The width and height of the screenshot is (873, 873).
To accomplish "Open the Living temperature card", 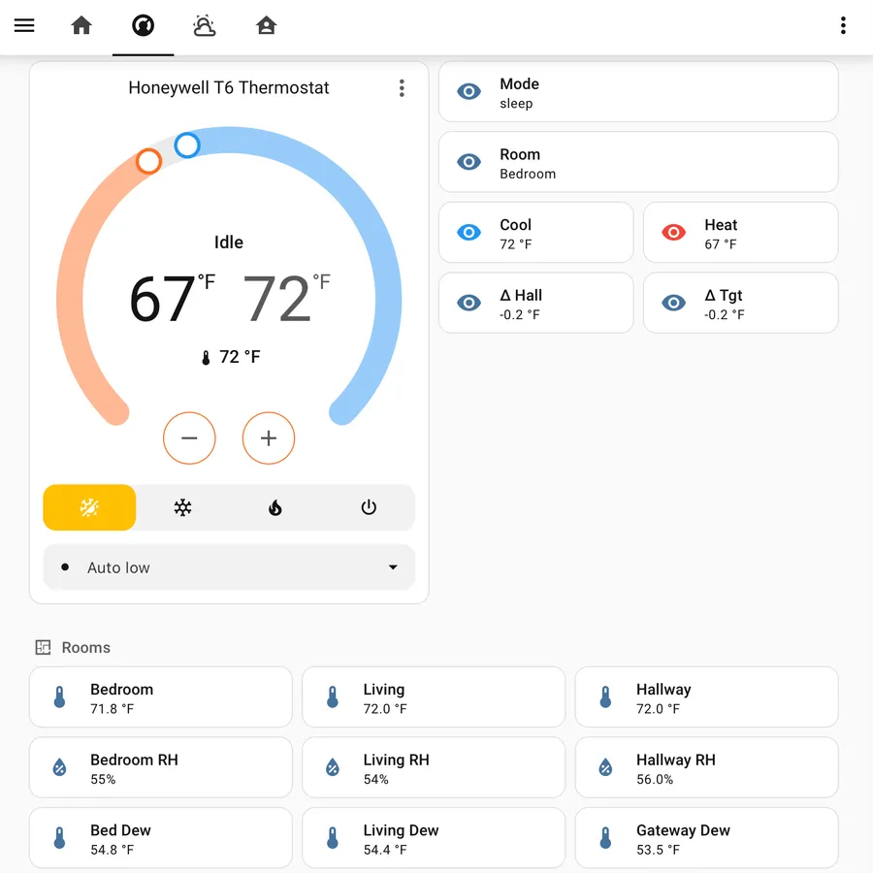I will point(434,697).
